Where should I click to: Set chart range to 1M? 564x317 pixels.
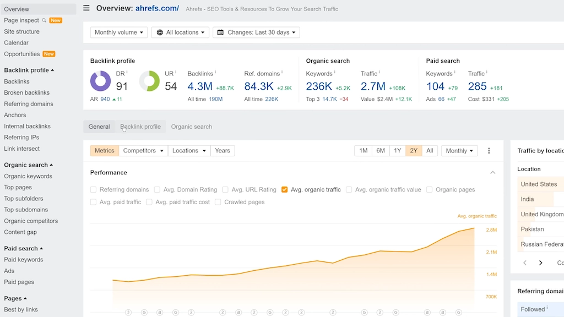pos(364,151)
